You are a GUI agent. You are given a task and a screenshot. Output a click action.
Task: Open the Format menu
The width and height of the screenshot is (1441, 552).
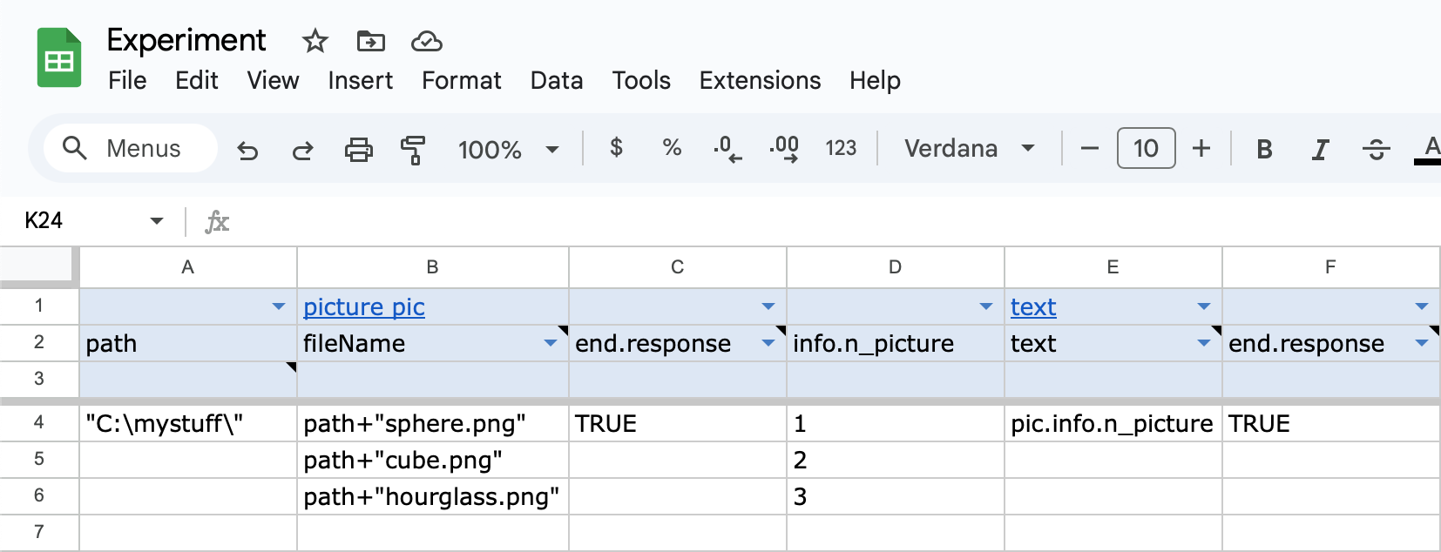click(461, 80)
